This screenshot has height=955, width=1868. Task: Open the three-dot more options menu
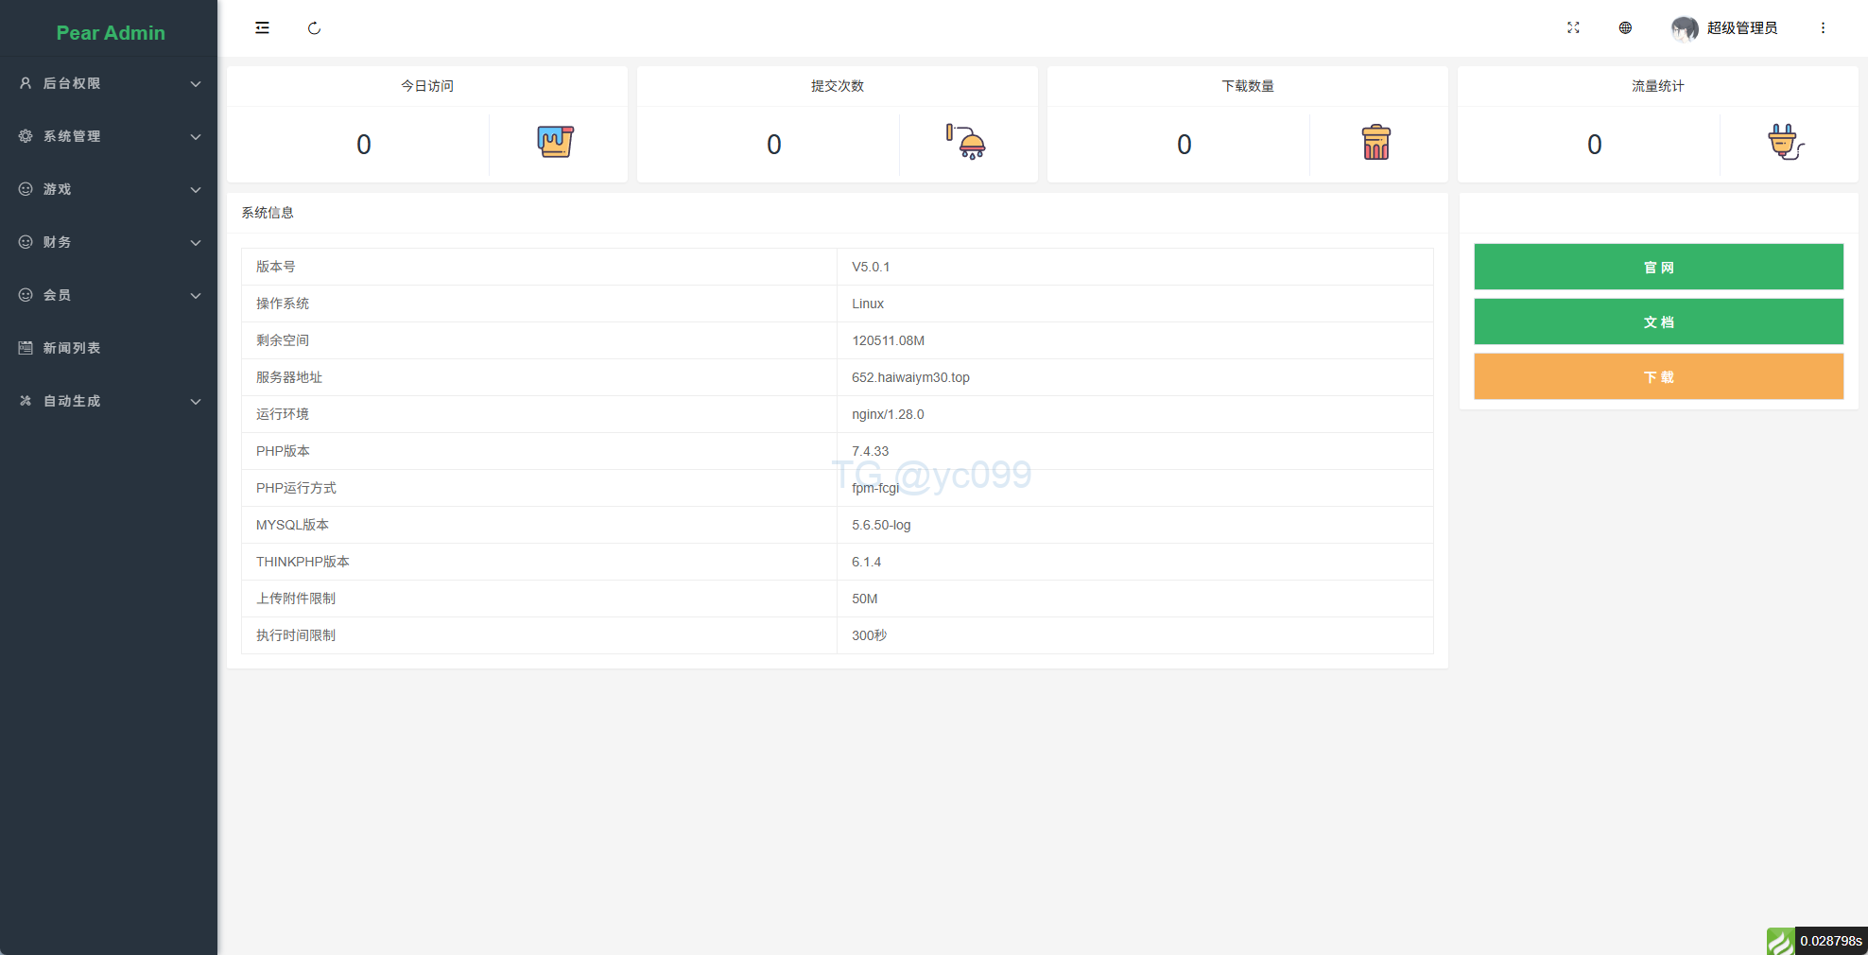(1823, 28)
